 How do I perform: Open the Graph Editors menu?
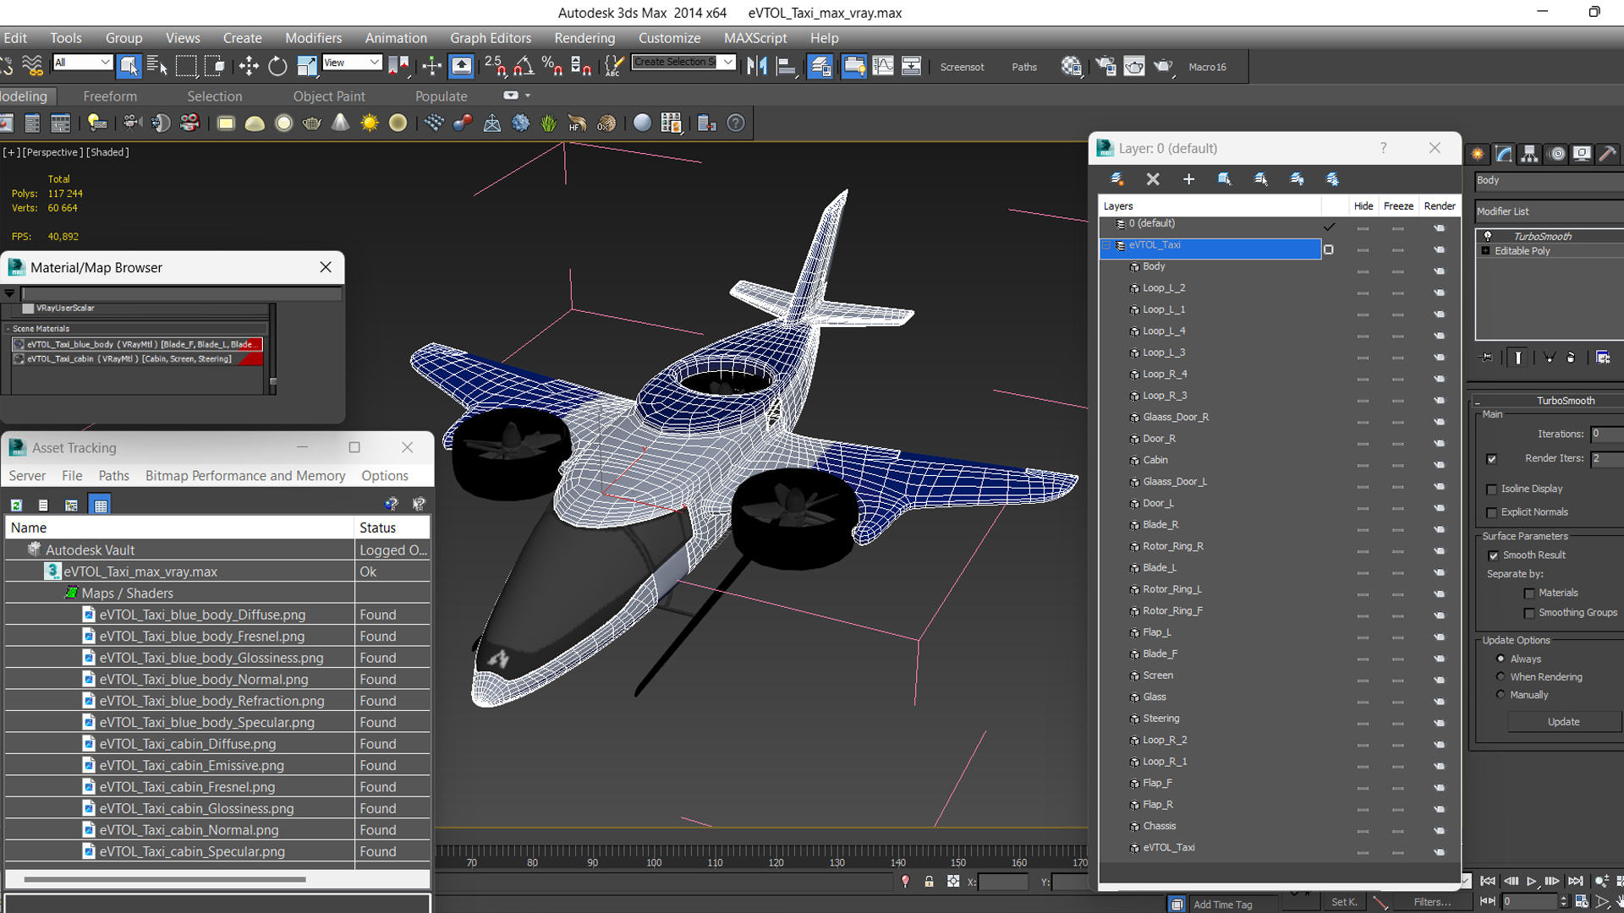coord(491,38)
